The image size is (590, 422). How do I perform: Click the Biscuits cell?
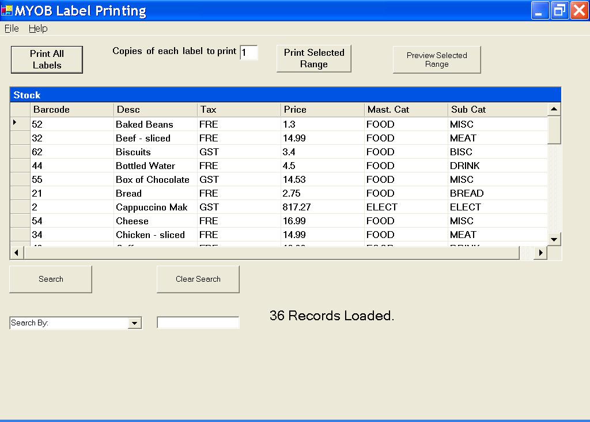click(x=156, y=152)
